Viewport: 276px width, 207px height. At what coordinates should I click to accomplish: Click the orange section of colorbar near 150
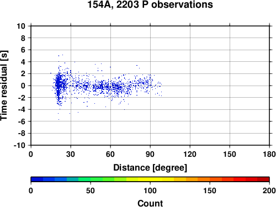(210, 179)
